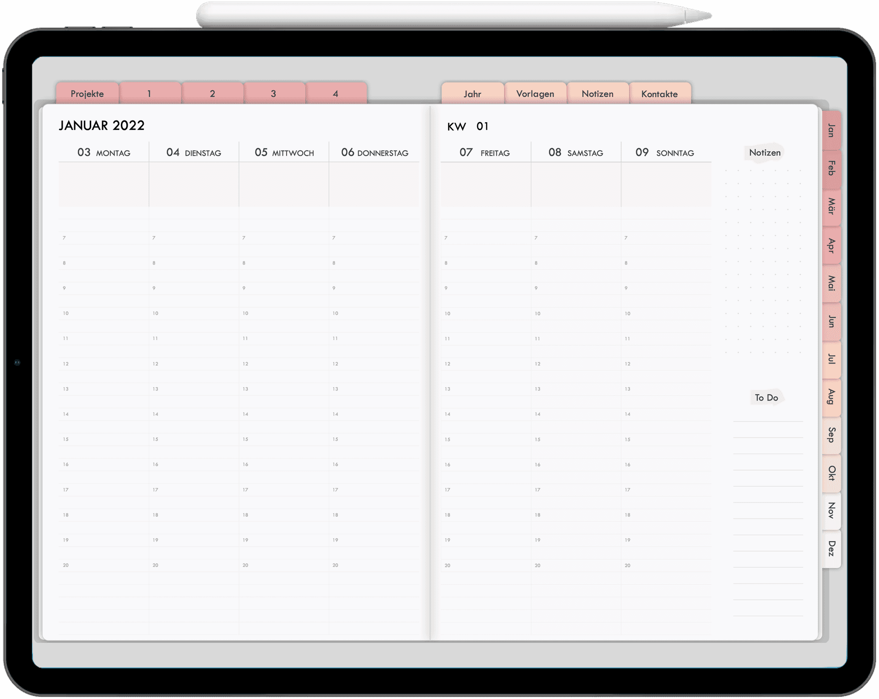The image size is (879, 699).
Task: Tap the shaded box under Freitag
Action: click(x=486, y=184)
